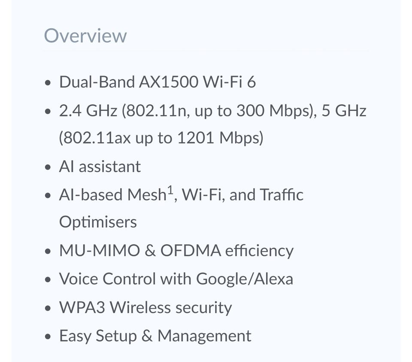
Task: Click the bullet before Dual-Band AX1500
Action: coord(48,82)
